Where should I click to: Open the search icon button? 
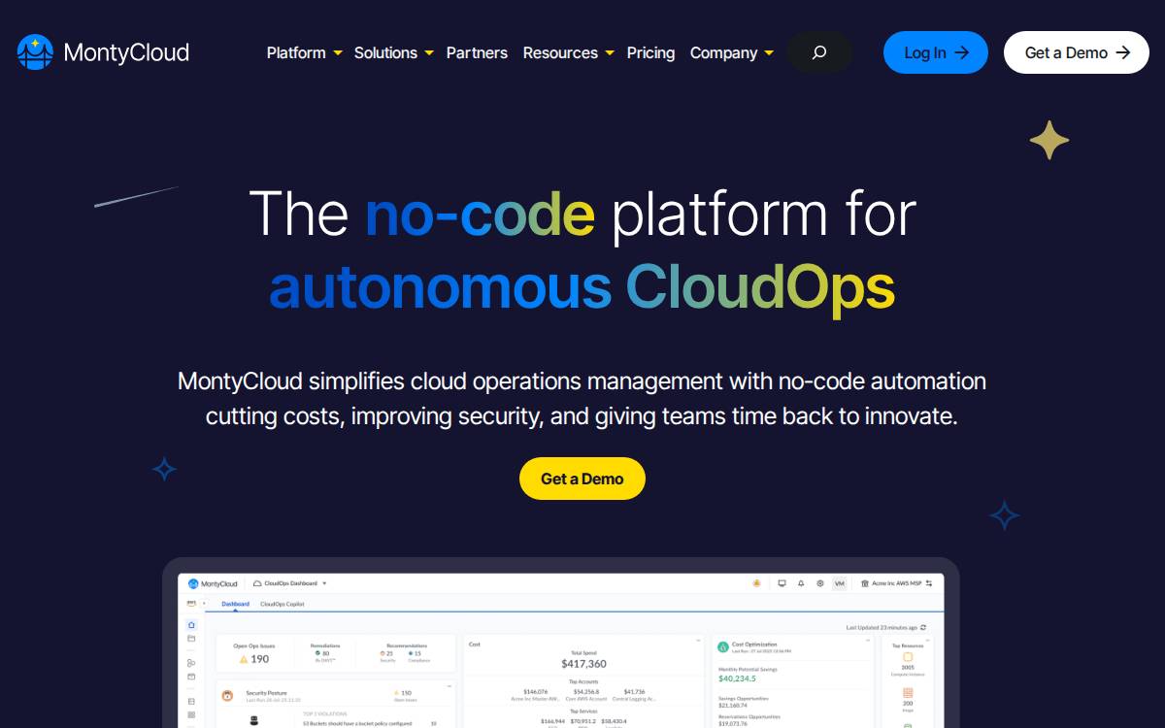[x=819, y=52]
